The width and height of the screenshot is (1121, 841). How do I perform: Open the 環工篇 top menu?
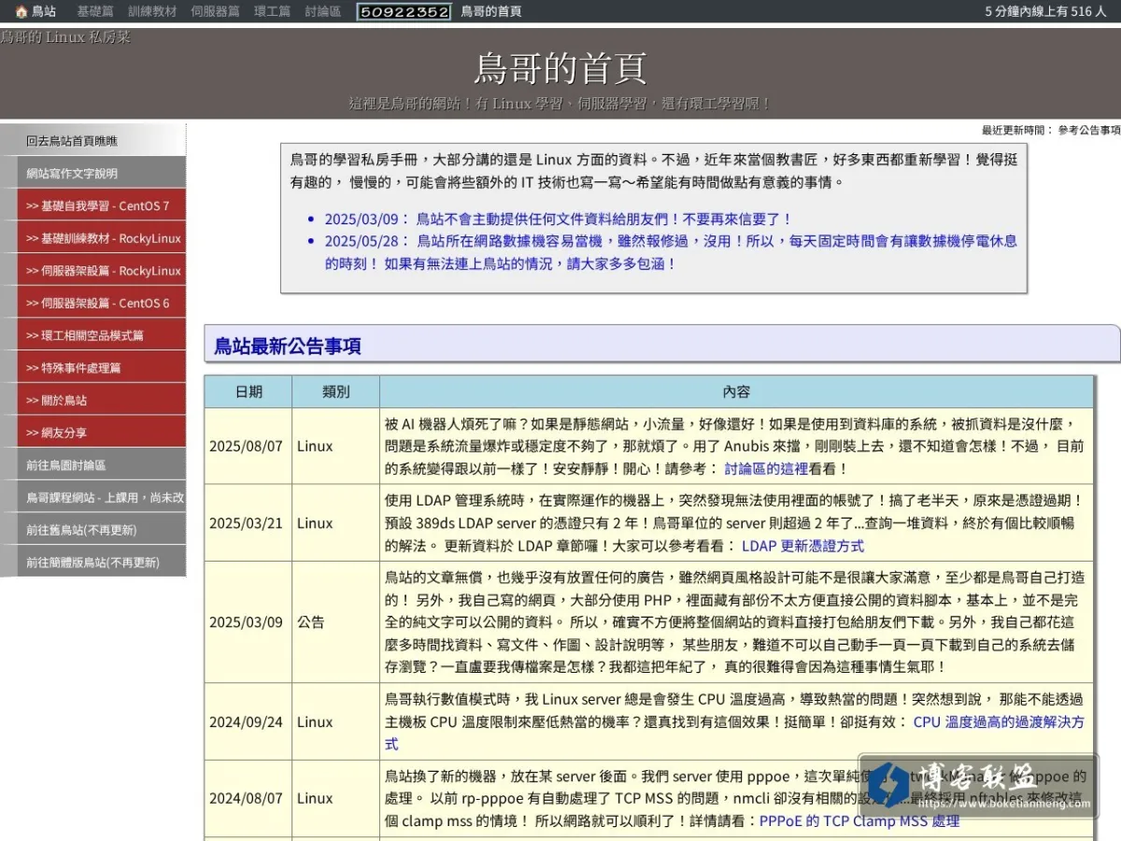click(x=272, y=11)
